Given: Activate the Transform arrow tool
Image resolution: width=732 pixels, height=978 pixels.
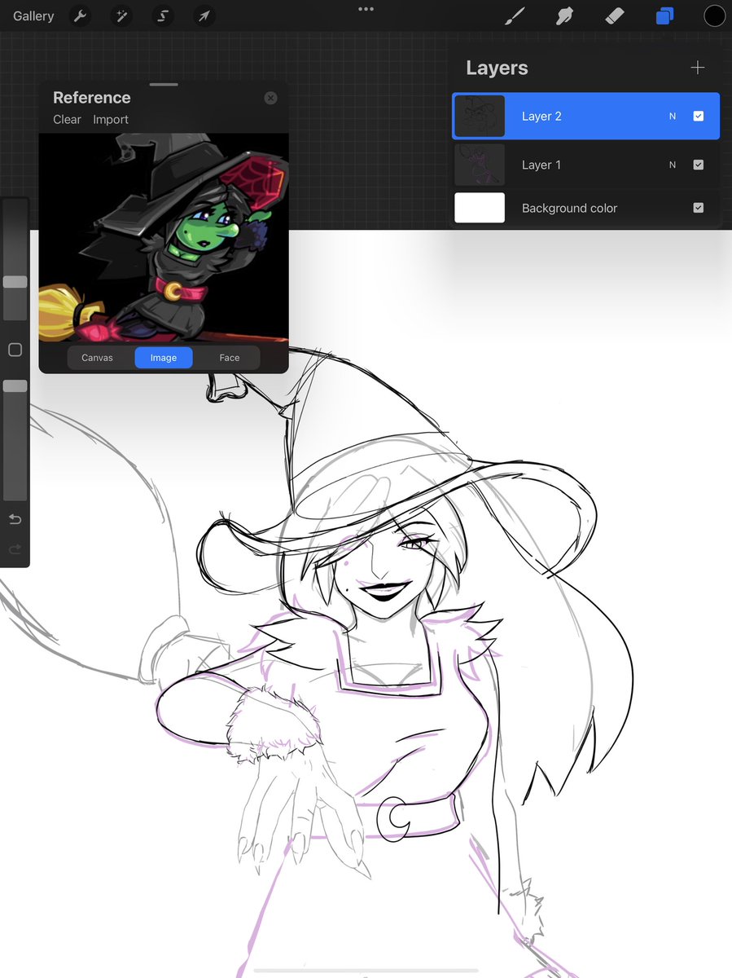Looking at the screenshot, I should point(204,15).
